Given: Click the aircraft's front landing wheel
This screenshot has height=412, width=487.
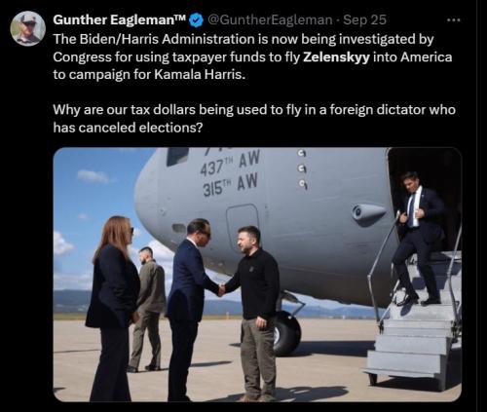Looking at the screenshot, I should [x=286, y=333].
